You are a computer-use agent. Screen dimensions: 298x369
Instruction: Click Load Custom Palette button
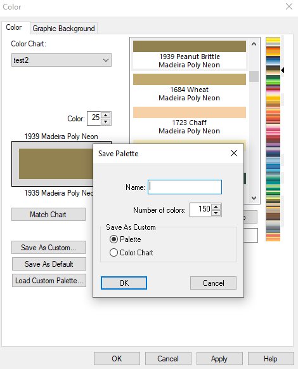49,280
